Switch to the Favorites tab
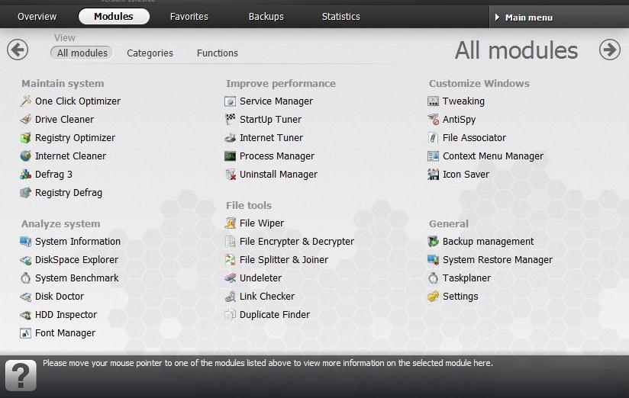 point(189,17)
